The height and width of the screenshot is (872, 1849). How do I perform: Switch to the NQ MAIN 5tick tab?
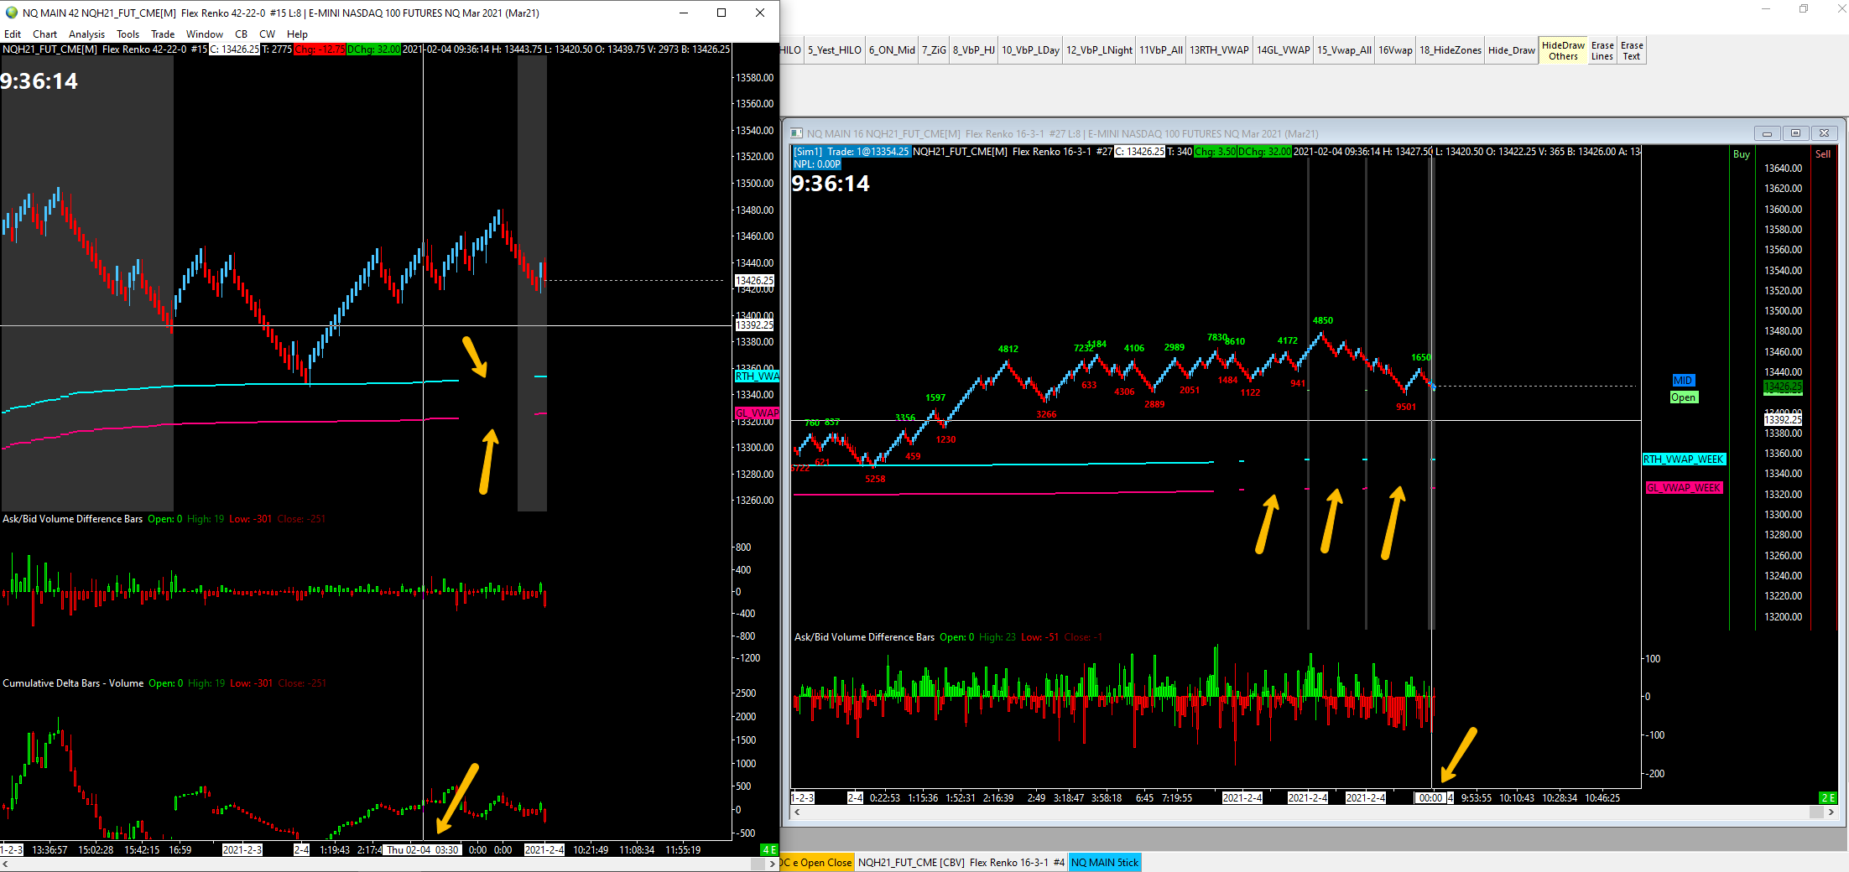(x=1104, y=863)
